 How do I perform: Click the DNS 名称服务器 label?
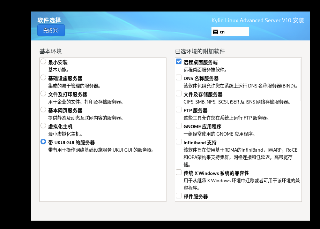click(x=201, y=78)
